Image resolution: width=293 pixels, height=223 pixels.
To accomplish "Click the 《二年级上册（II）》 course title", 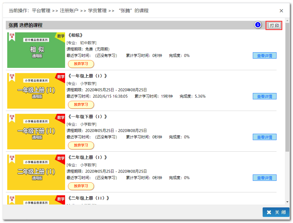I will [89, 198].
